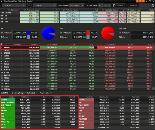Image resolution: width=155 pixels, height=130 pixels.
Task: Sort by the (A) N.Hacim column header
Action: [49, 45]
